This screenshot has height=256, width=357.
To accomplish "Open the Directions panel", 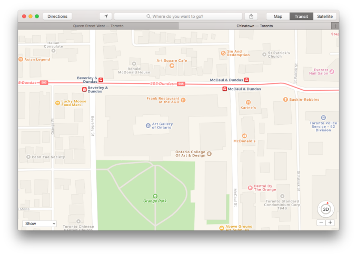I will pyautogui.click(x=57, y=16).
